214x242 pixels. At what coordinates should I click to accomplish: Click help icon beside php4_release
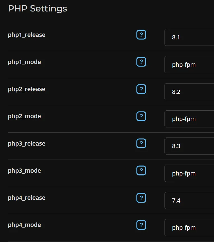[x=141, y=198]
